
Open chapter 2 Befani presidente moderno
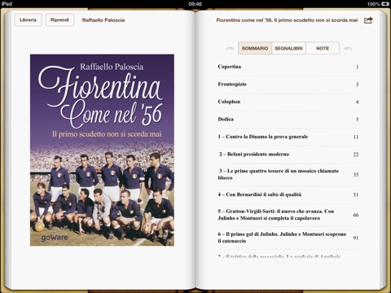[x=288, y=155]
